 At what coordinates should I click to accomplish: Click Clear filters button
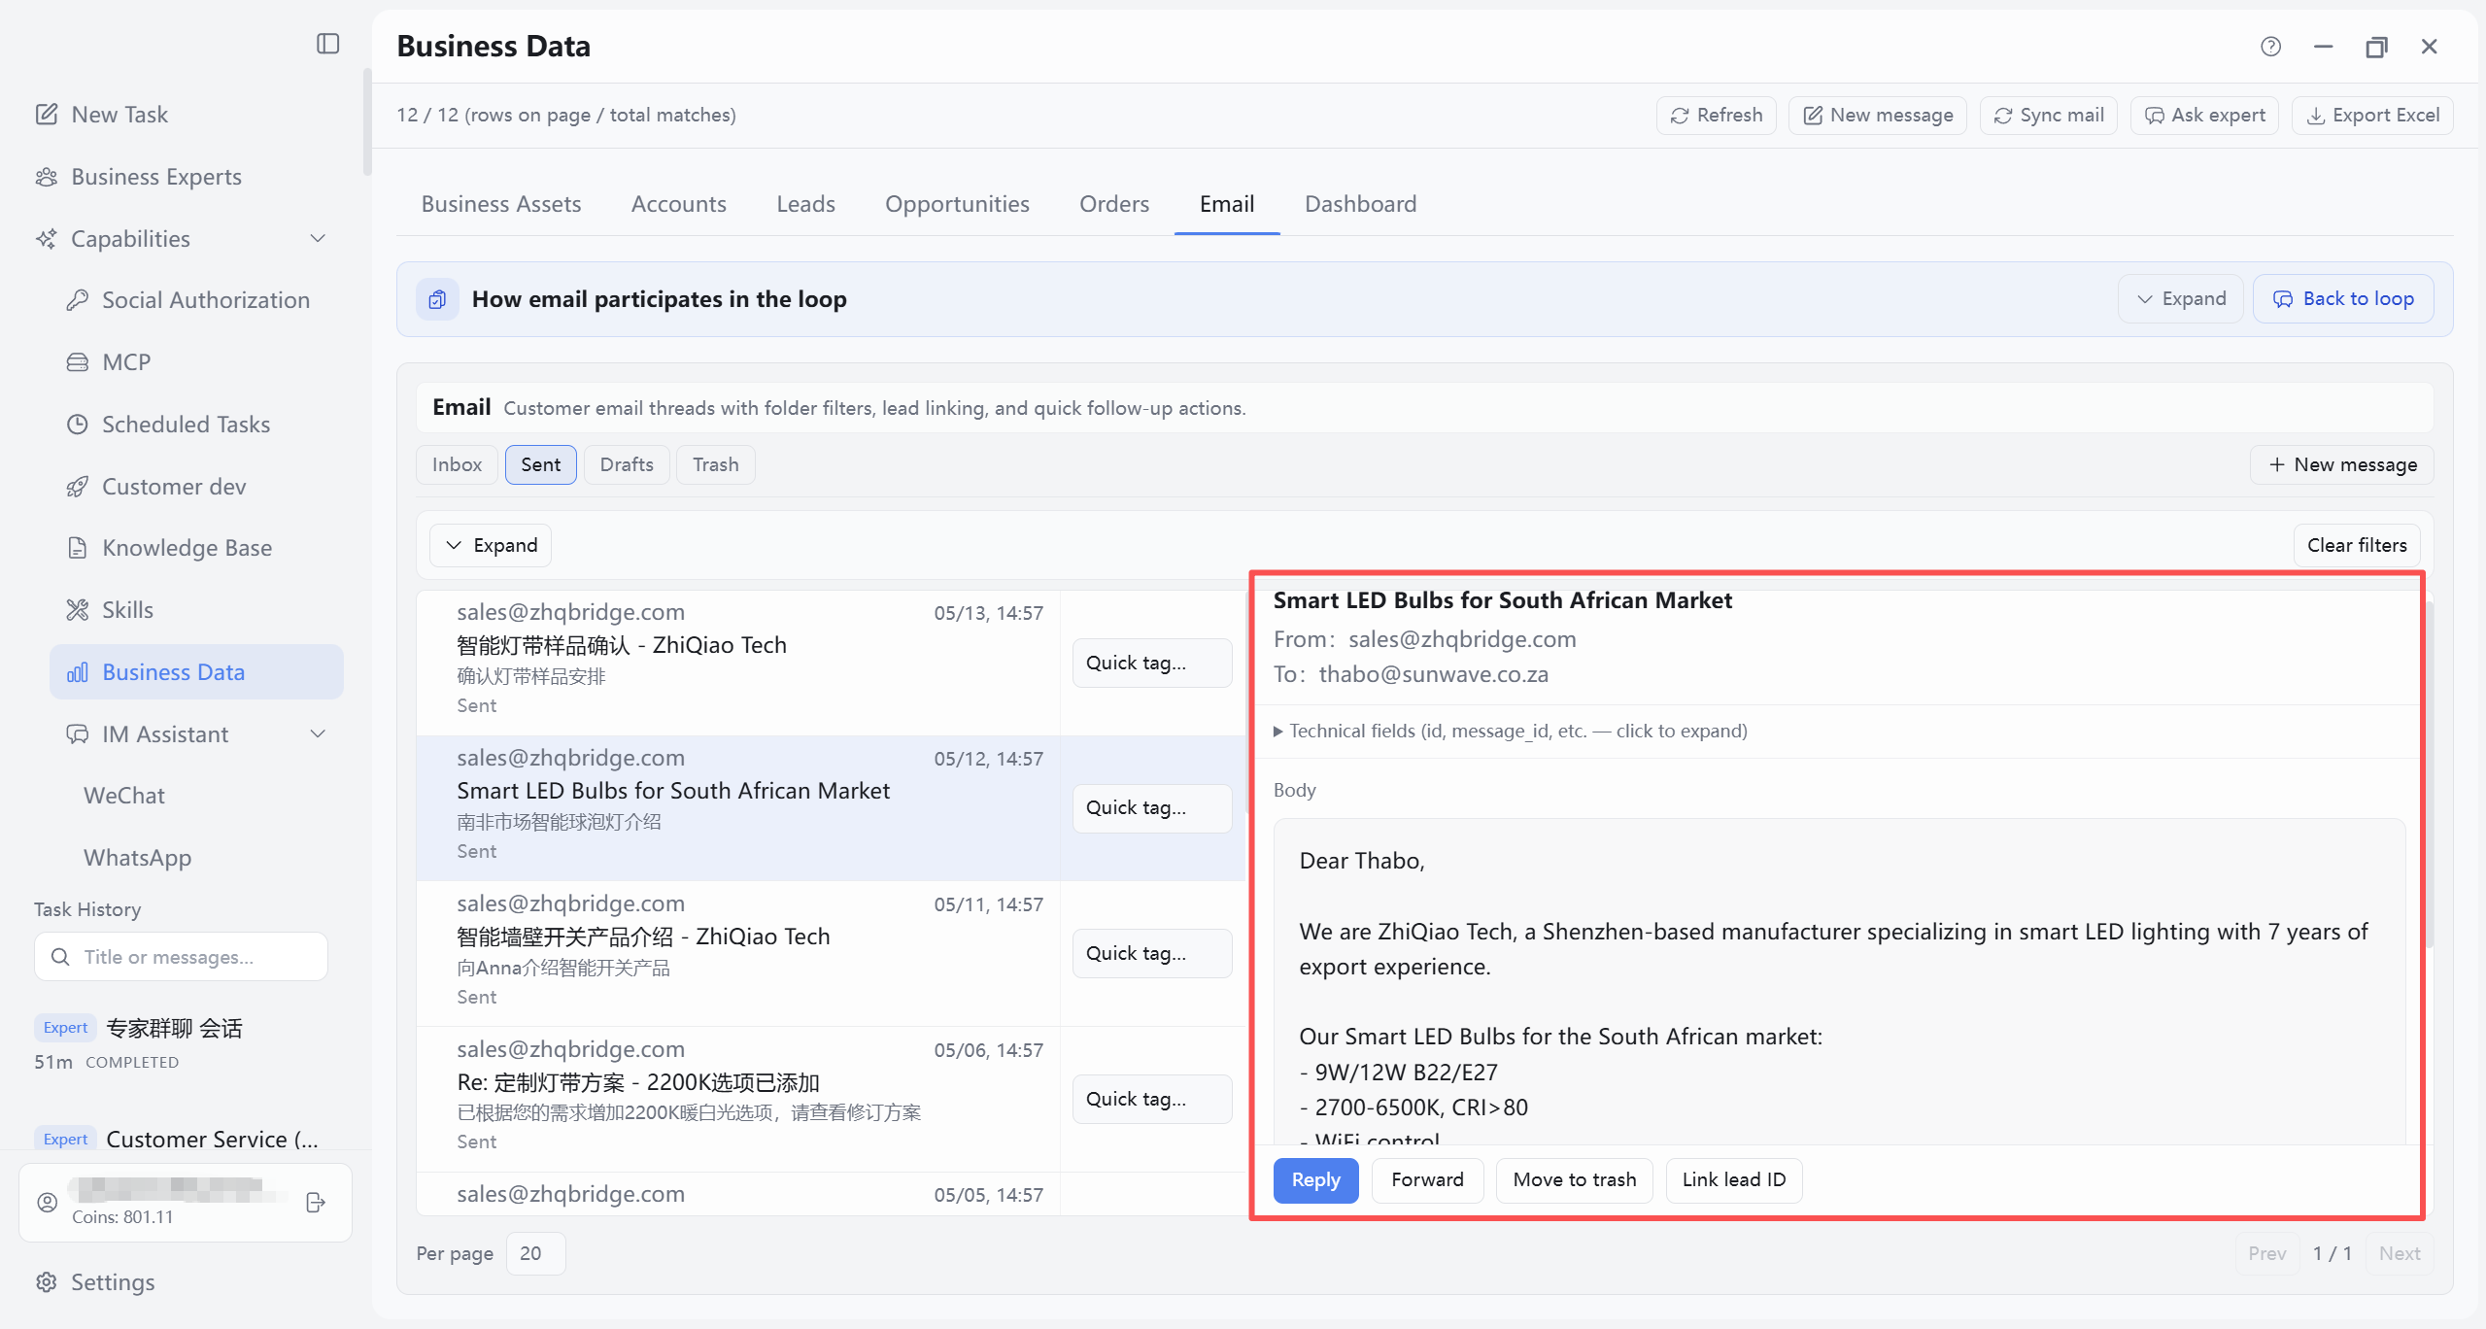2357,546
